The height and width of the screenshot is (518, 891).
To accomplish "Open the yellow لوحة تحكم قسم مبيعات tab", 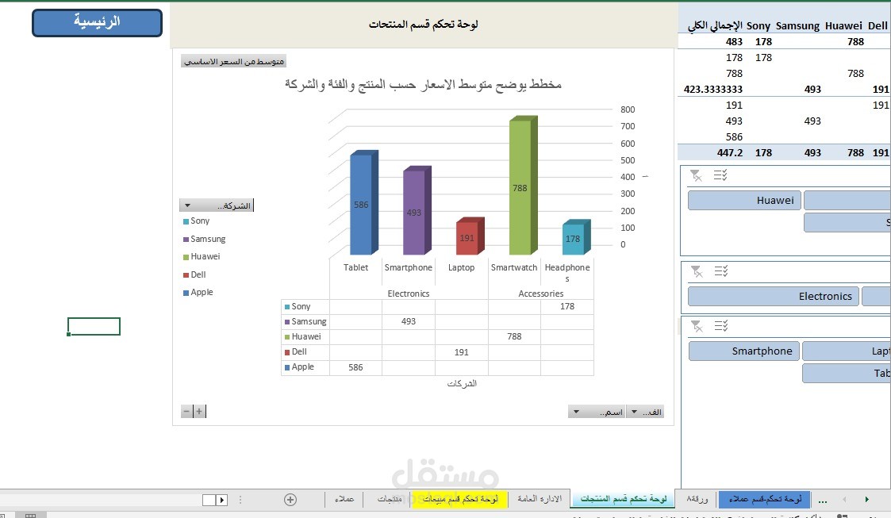I will click(460, 499).
